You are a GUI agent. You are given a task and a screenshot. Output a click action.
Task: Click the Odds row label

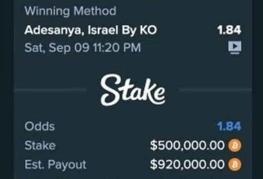[x=40, y=127]
